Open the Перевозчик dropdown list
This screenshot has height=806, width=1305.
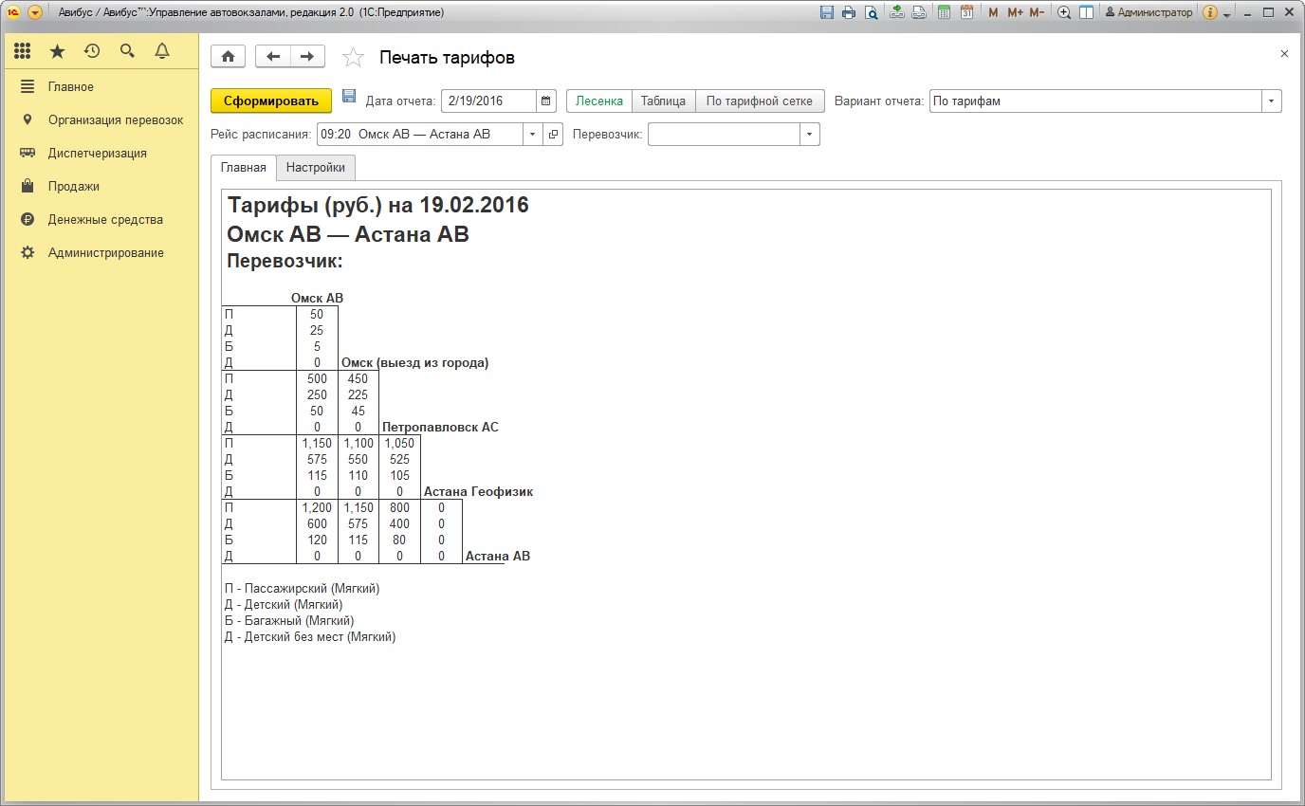pos(809,134)
